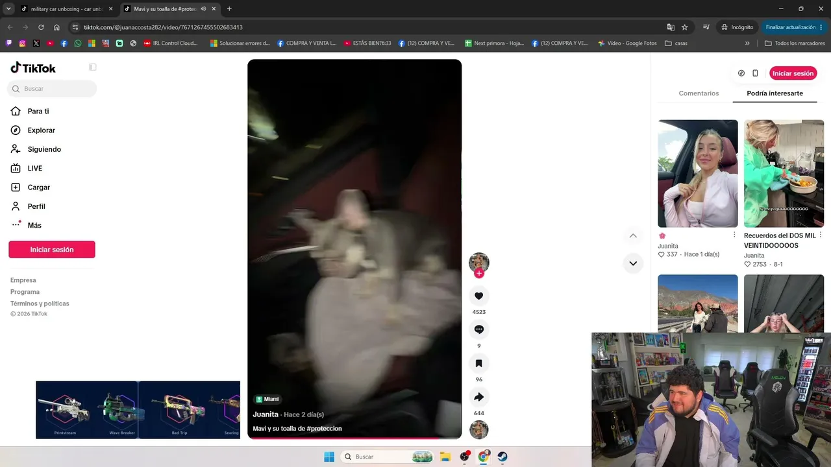The height and width of the screenshot is (467, 831).
Task: Share the video with the arrow icon
Action: 478,397
